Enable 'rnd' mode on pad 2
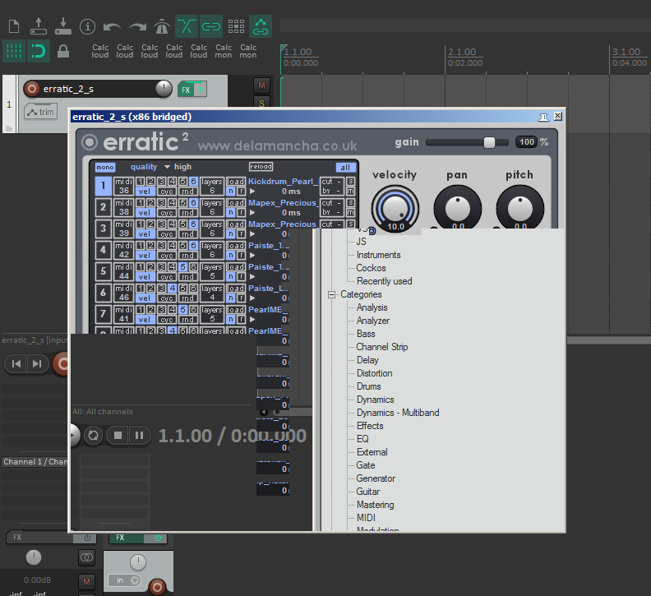This screenshot has width=651, height=596. [x=187, y=213]
